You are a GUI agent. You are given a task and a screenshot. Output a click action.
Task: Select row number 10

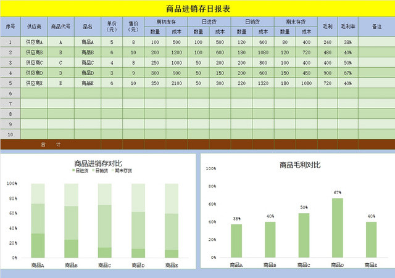(x=10, y=134)
